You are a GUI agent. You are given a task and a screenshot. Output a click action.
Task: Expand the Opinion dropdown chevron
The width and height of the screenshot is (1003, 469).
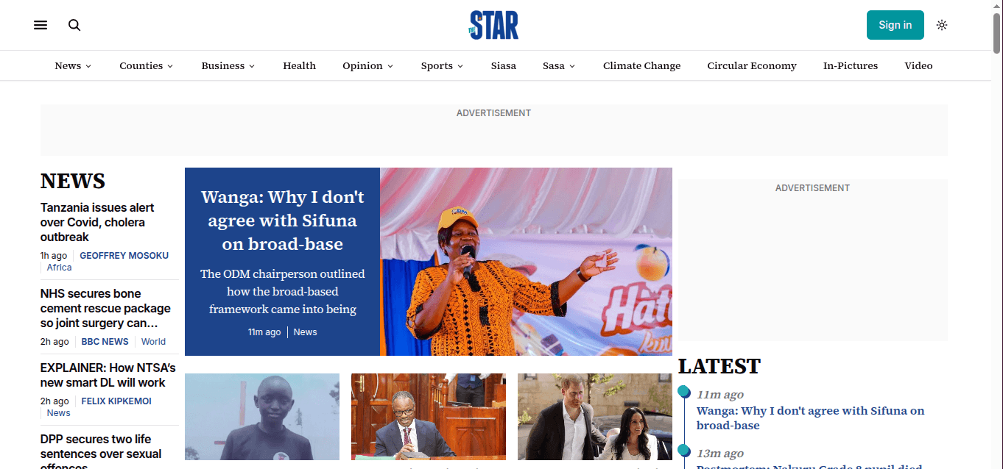pyautogui.click(x=390, y=66)
